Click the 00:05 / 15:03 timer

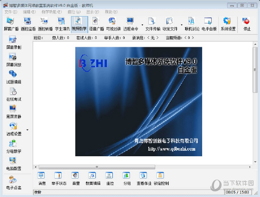pyautogui.click(x=237, y=192)
